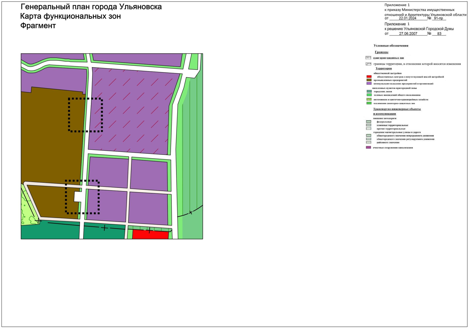Click the городских лесов legend swatch

(x=369, y=92)
